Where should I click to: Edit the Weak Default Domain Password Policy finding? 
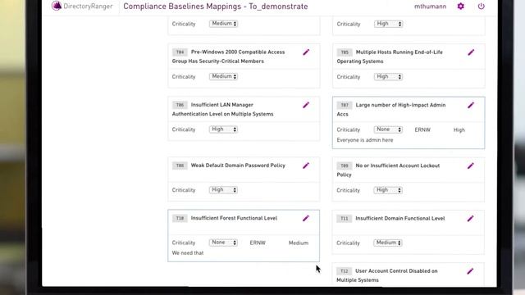306,166
